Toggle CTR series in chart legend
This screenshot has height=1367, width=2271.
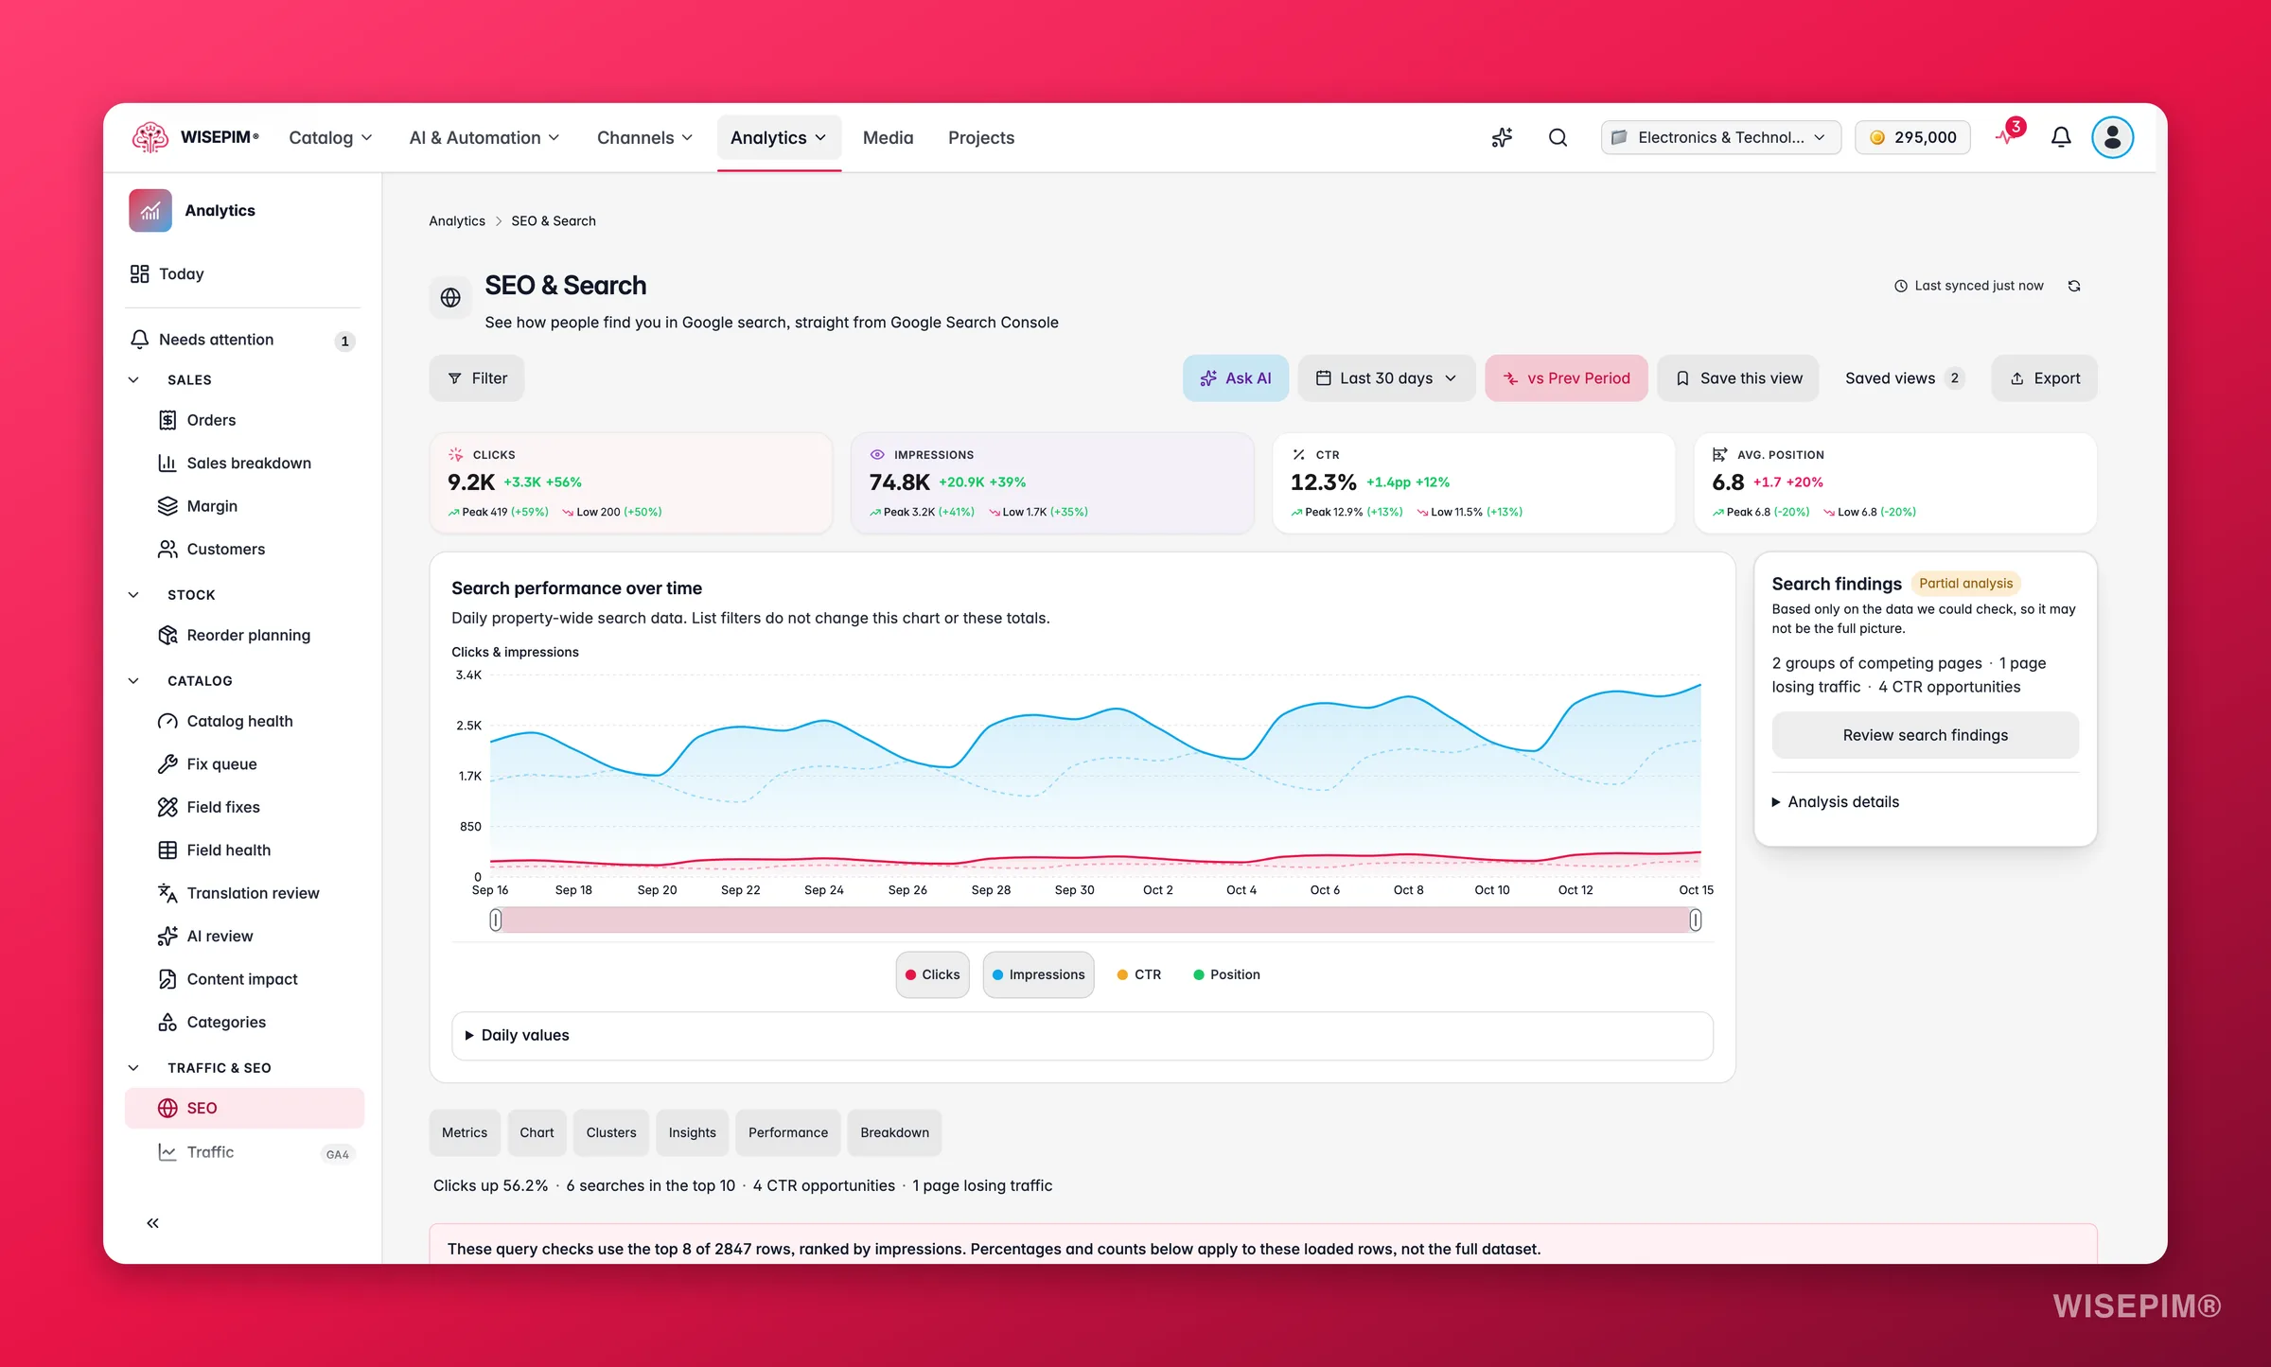tap(1138, 974)
